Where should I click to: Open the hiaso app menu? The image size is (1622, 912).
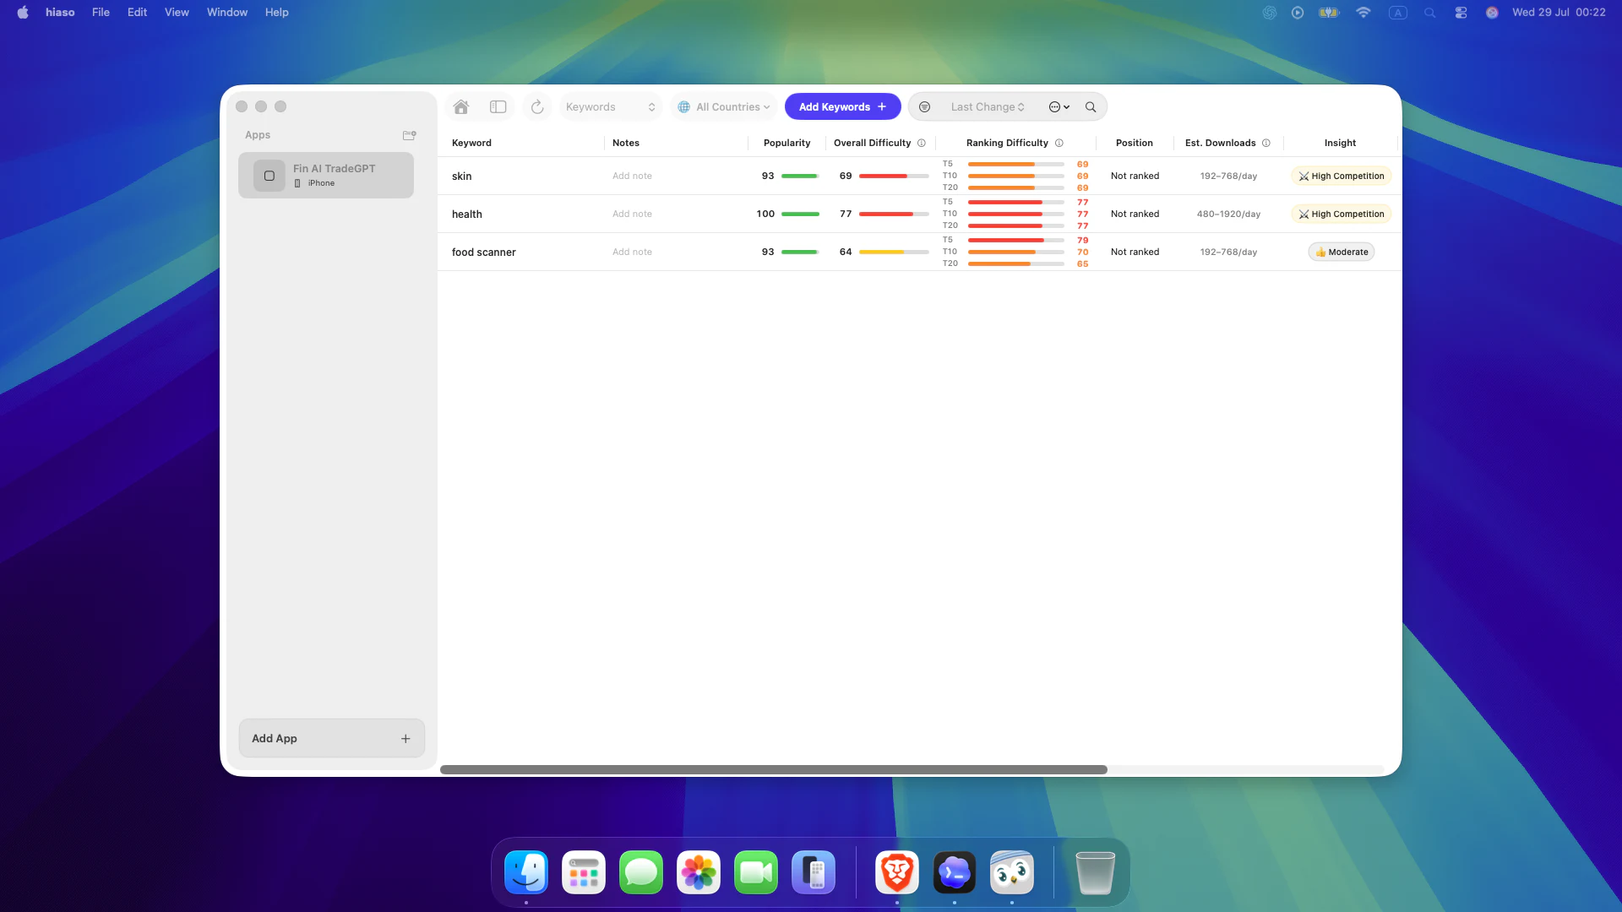60,12
